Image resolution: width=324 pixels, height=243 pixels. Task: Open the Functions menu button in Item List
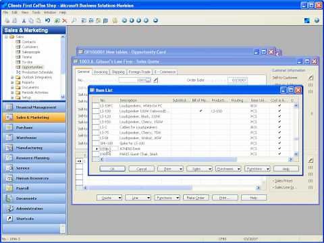coord(257,169)
